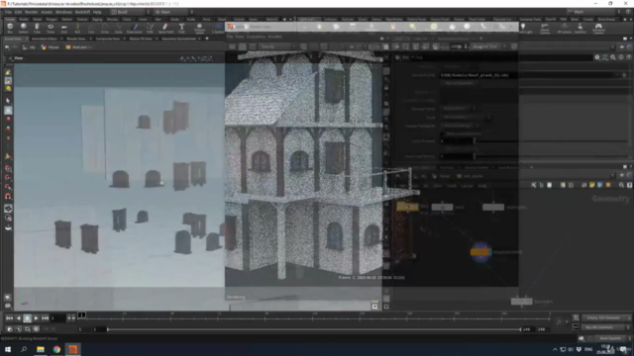Open the Assets menu

pyautogui.click(x=47, y=12)
